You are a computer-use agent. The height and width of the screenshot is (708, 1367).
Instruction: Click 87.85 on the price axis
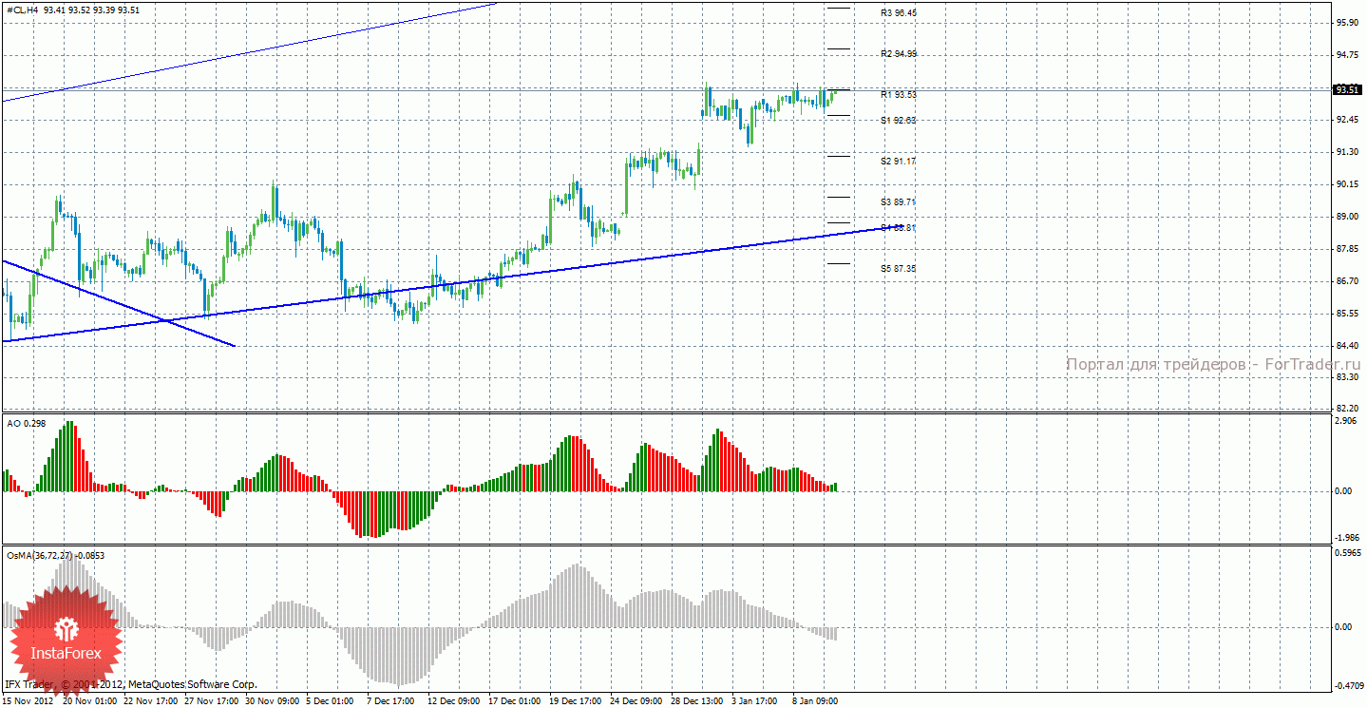(x=1348, y=249)
